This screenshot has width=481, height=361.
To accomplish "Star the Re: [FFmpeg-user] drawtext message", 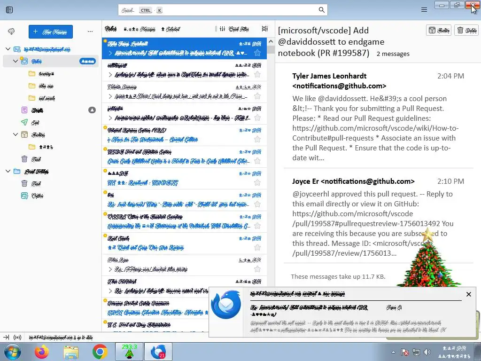I will tap(257, 269).
